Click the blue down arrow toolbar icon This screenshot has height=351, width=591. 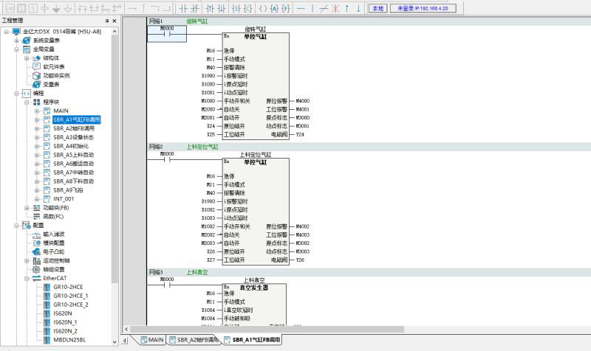click(358, 8)
